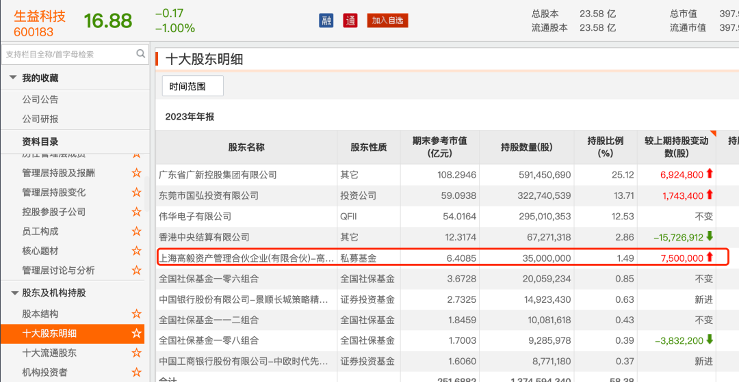Select 管理层讨论与分析 menu item

click(58, 271)
